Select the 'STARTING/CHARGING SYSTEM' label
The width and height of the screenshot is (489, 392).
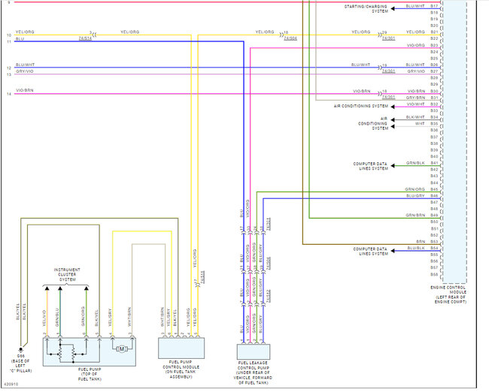coord(366,9)
